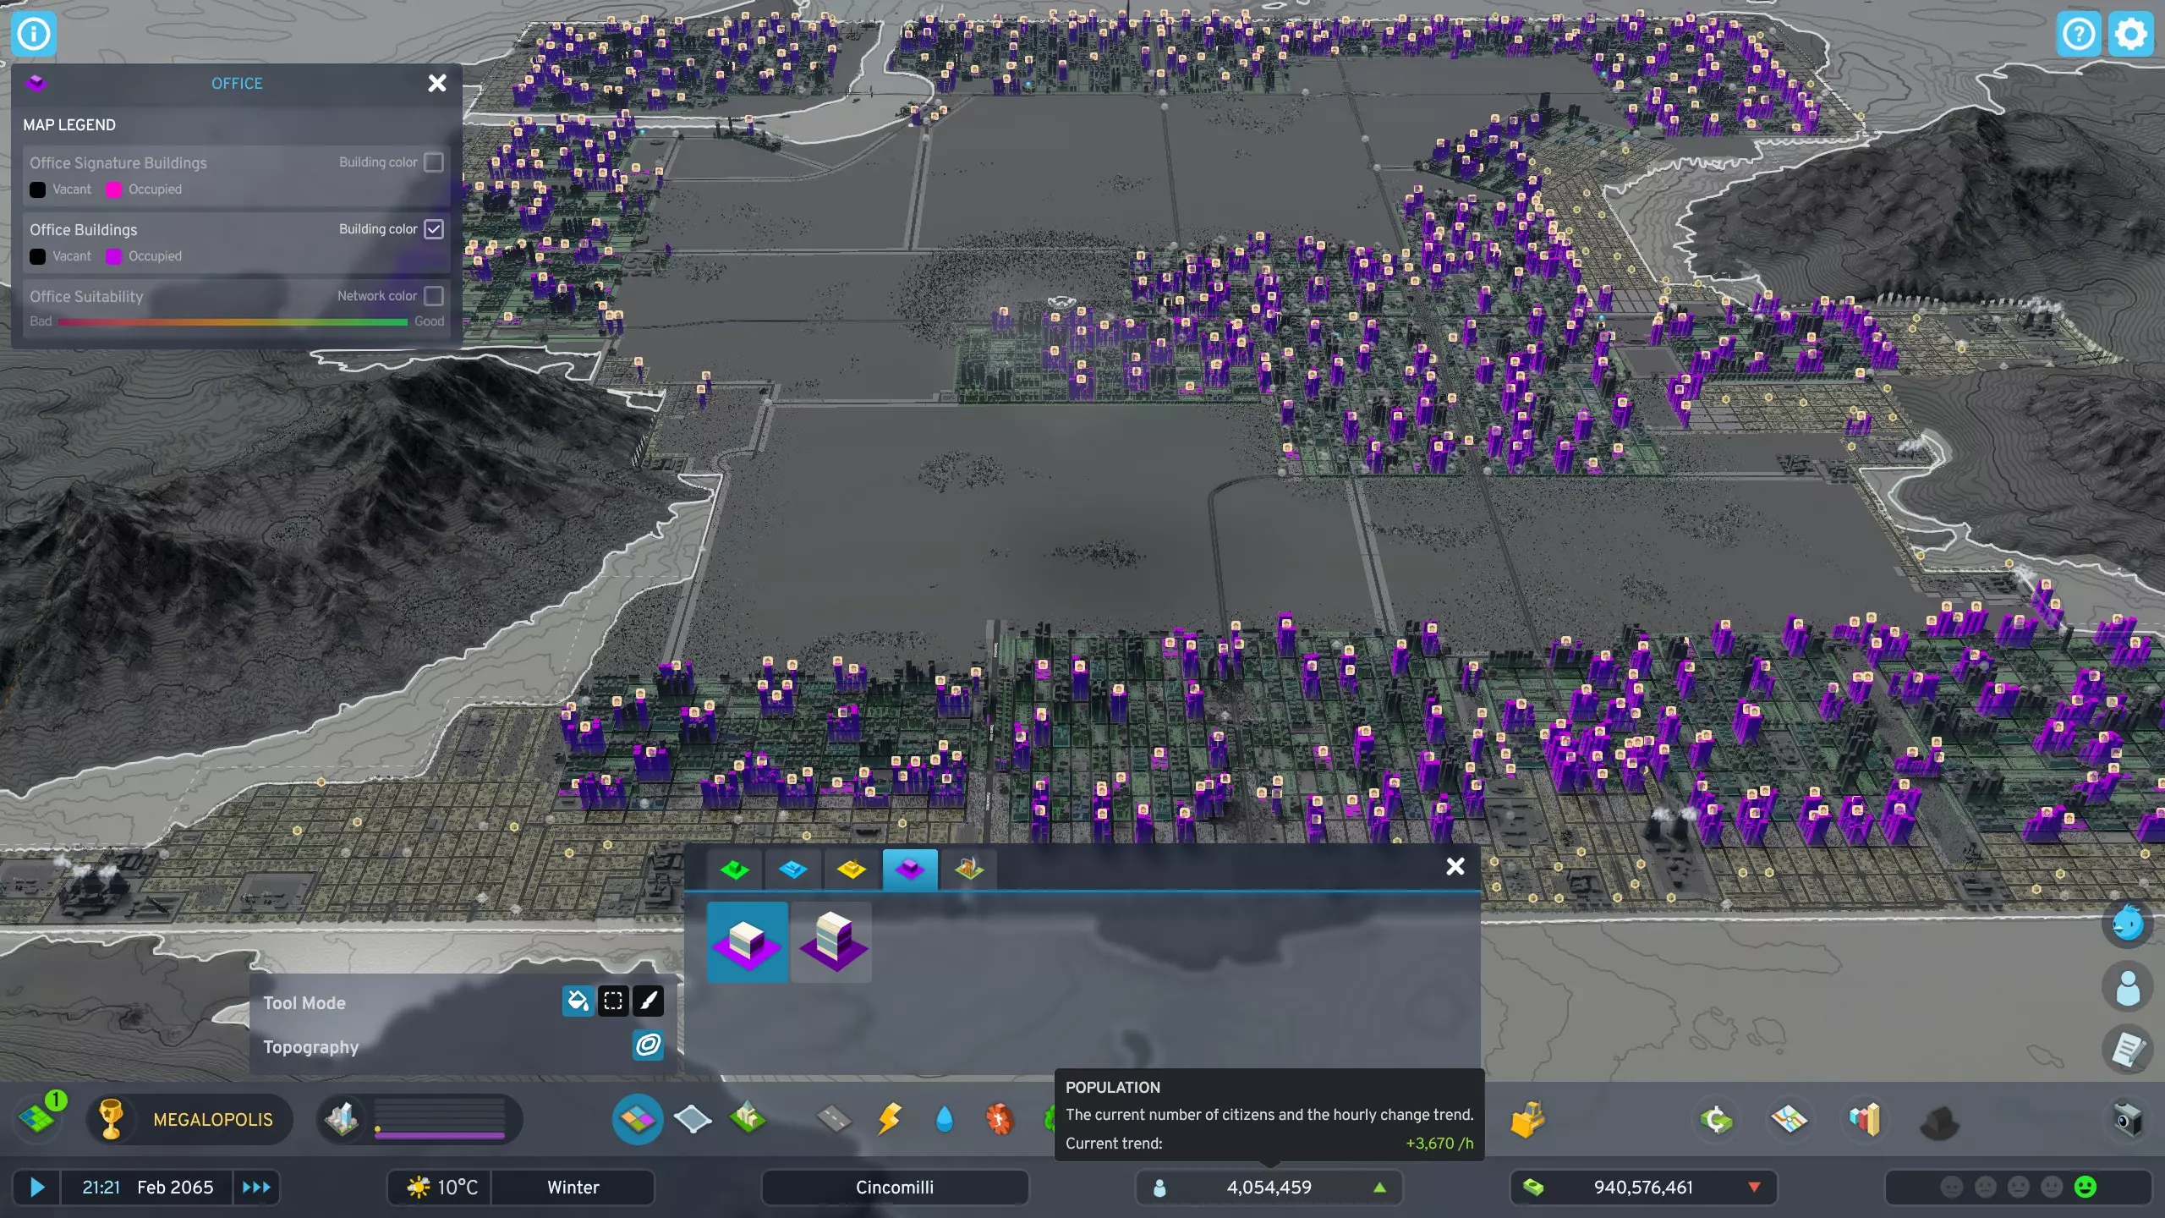Switch to the residential zones tab
The image size is (2165, 1218).
click(735, 869)
